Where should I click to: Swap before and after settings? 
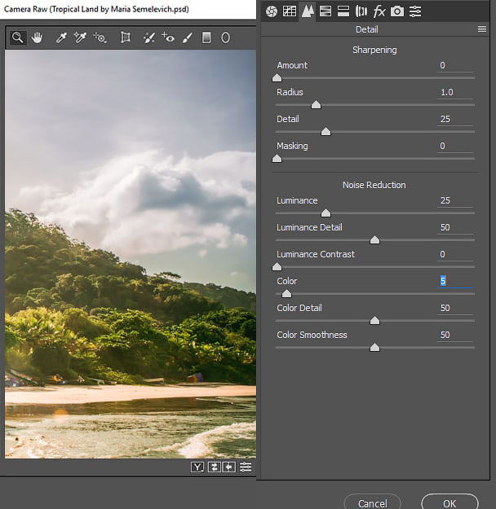click(214, 467)
